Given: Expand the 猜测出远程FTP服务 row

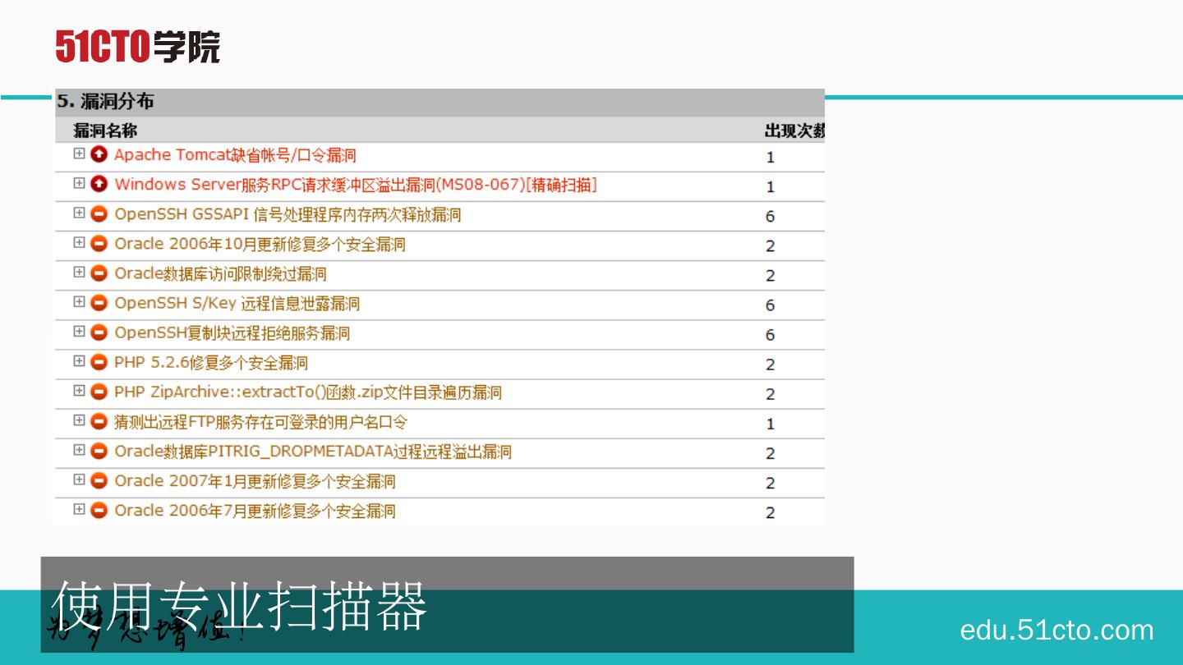Looking at the screenshot, I should point(79,420).
